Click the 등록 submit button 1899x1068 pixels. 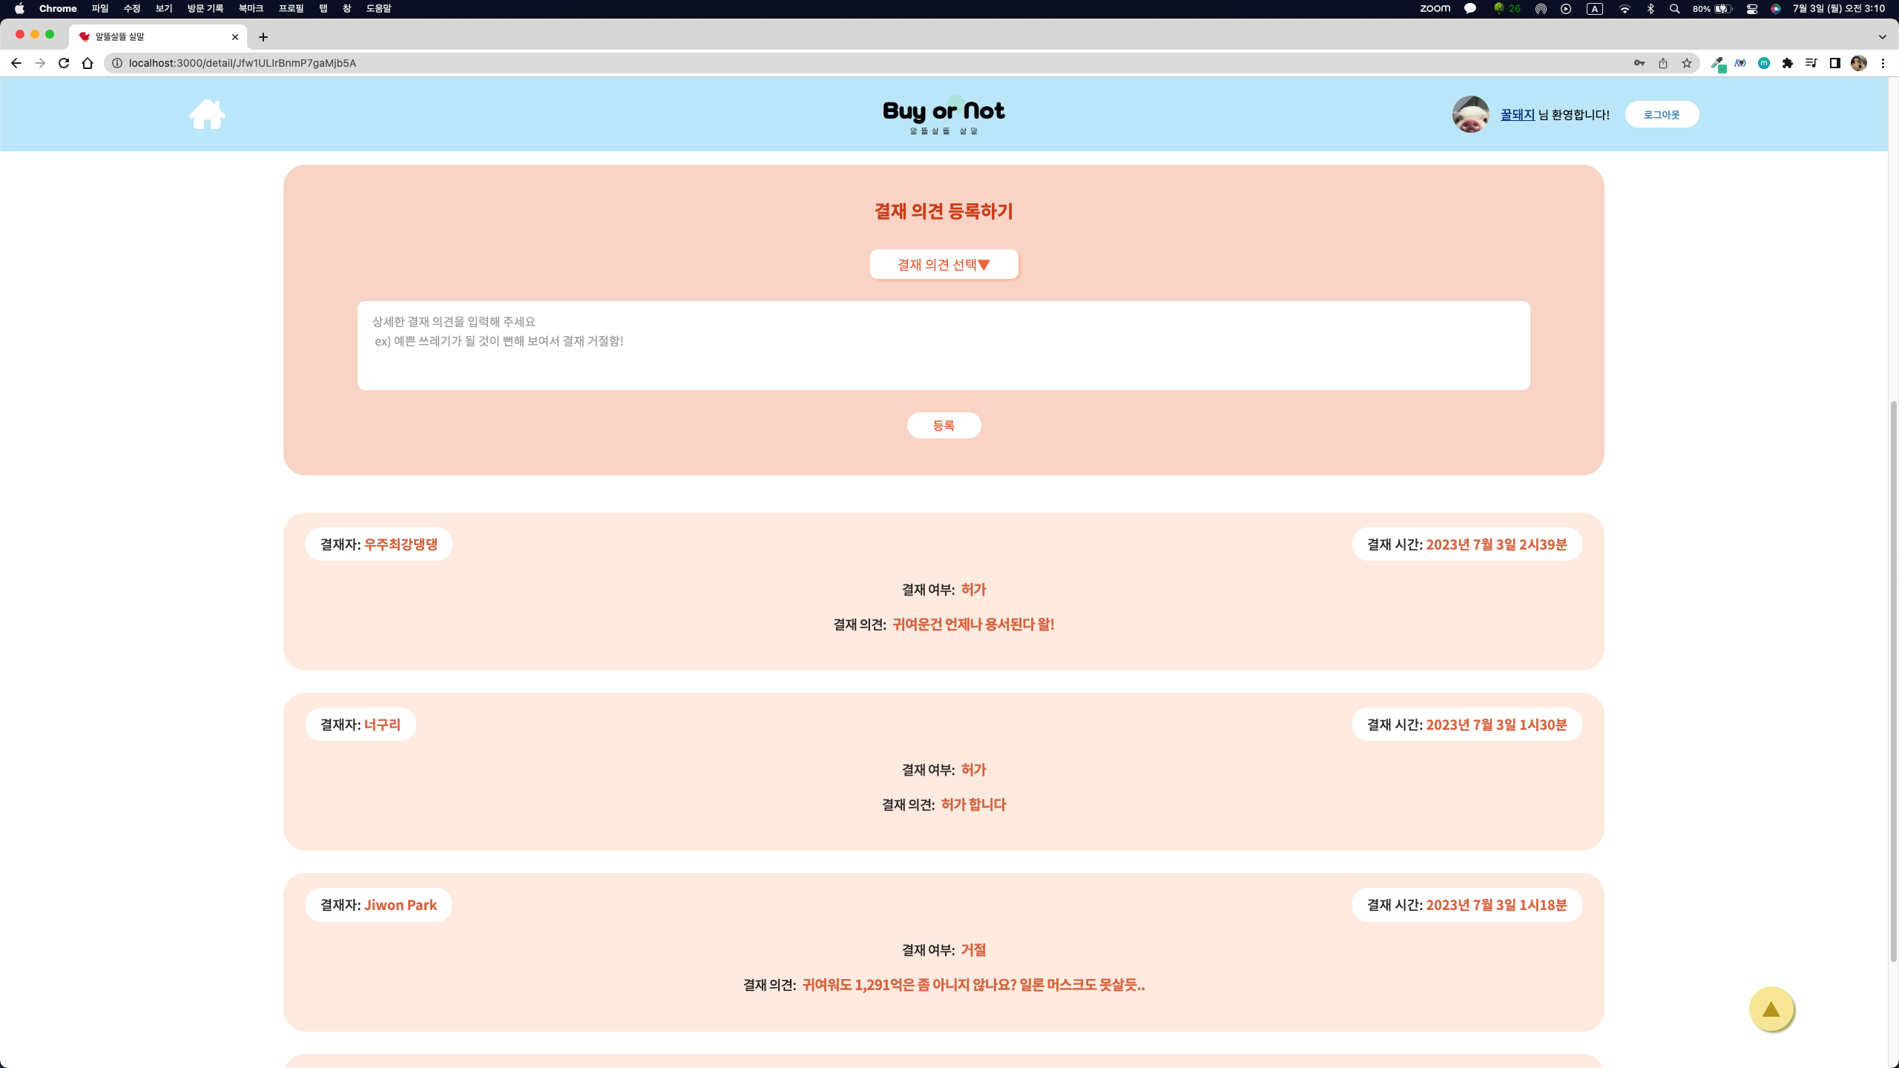(x=944, y=425)
